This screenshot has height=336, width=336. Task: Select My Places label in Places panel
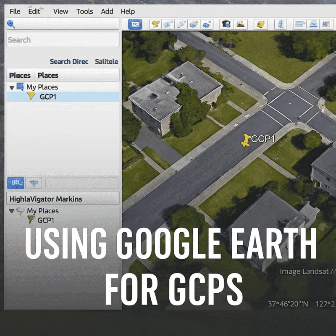[42, 87]
